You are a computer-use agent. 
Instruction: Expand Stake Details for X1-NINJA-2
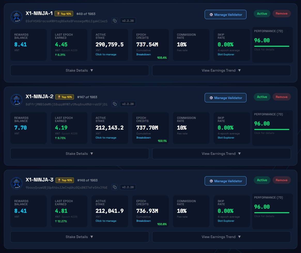click(80, 154)
